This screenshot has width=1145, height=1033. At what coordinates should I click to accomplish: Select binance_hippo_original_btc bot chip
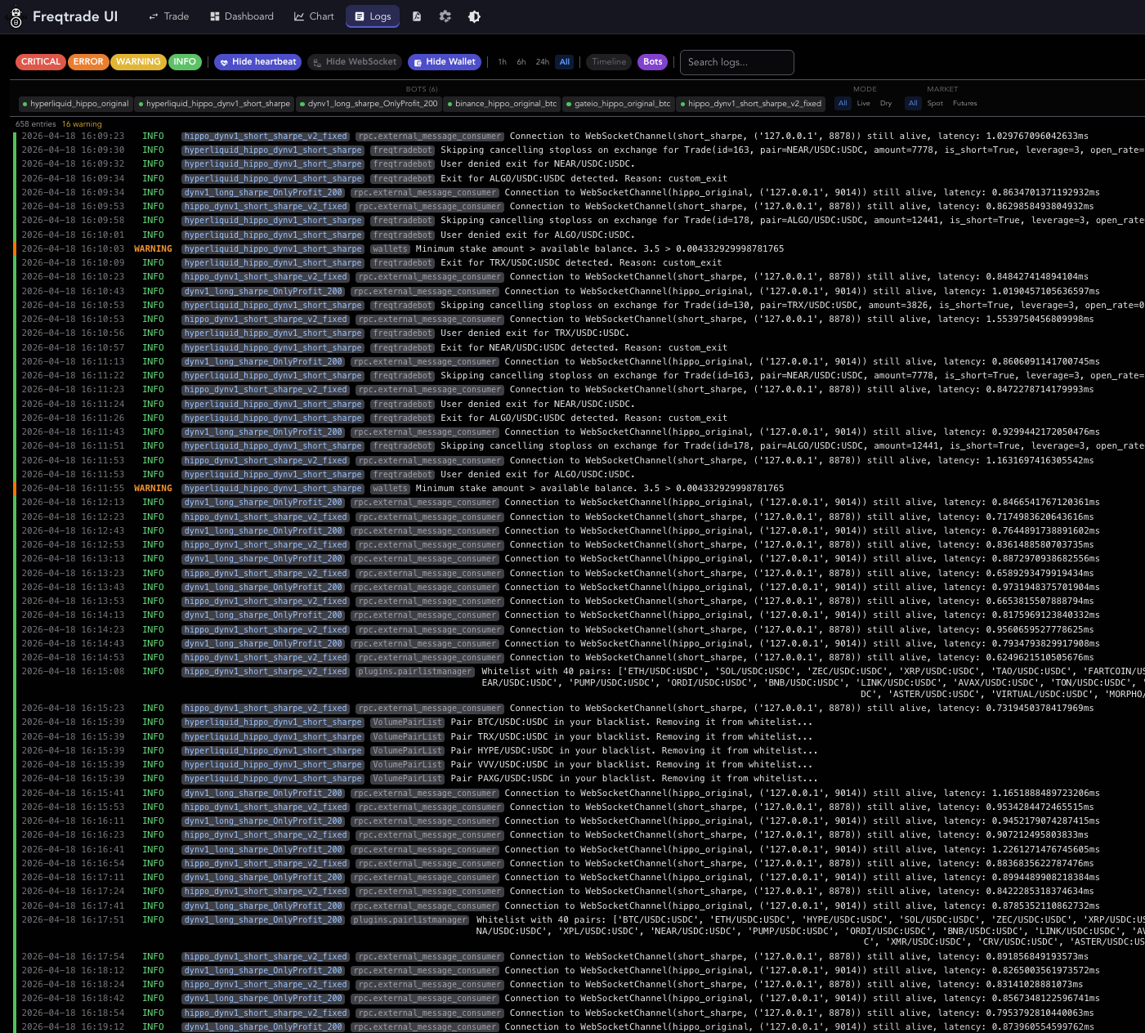503,104
